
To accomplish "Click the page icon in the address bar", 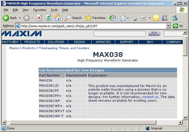I will (x=18, y=26).
